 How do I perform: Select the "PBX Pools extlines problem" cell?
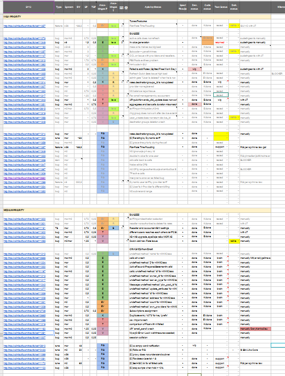153,60
